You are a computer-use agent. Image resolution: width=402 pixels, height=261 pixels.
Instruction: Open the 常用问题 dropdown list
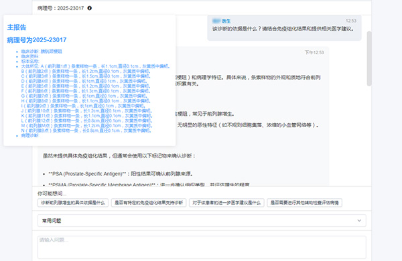point(202,221)
